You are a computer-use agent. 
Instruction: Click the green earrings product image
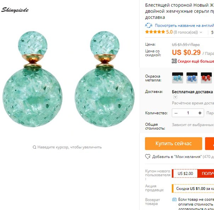[x=68, y=79]
